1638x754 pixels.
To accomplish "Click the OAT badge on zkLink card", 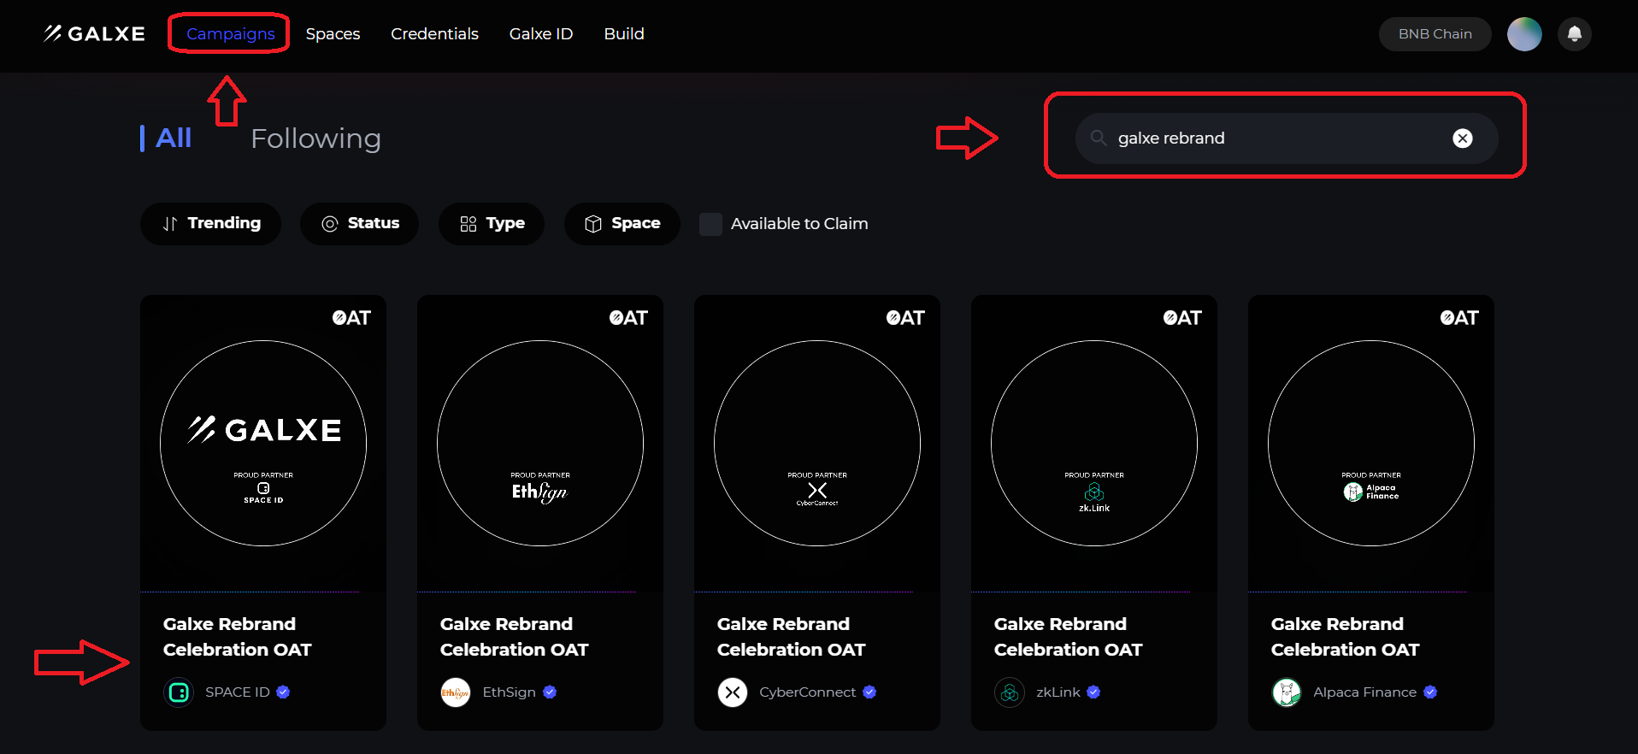I will [x=1182, y=318].
